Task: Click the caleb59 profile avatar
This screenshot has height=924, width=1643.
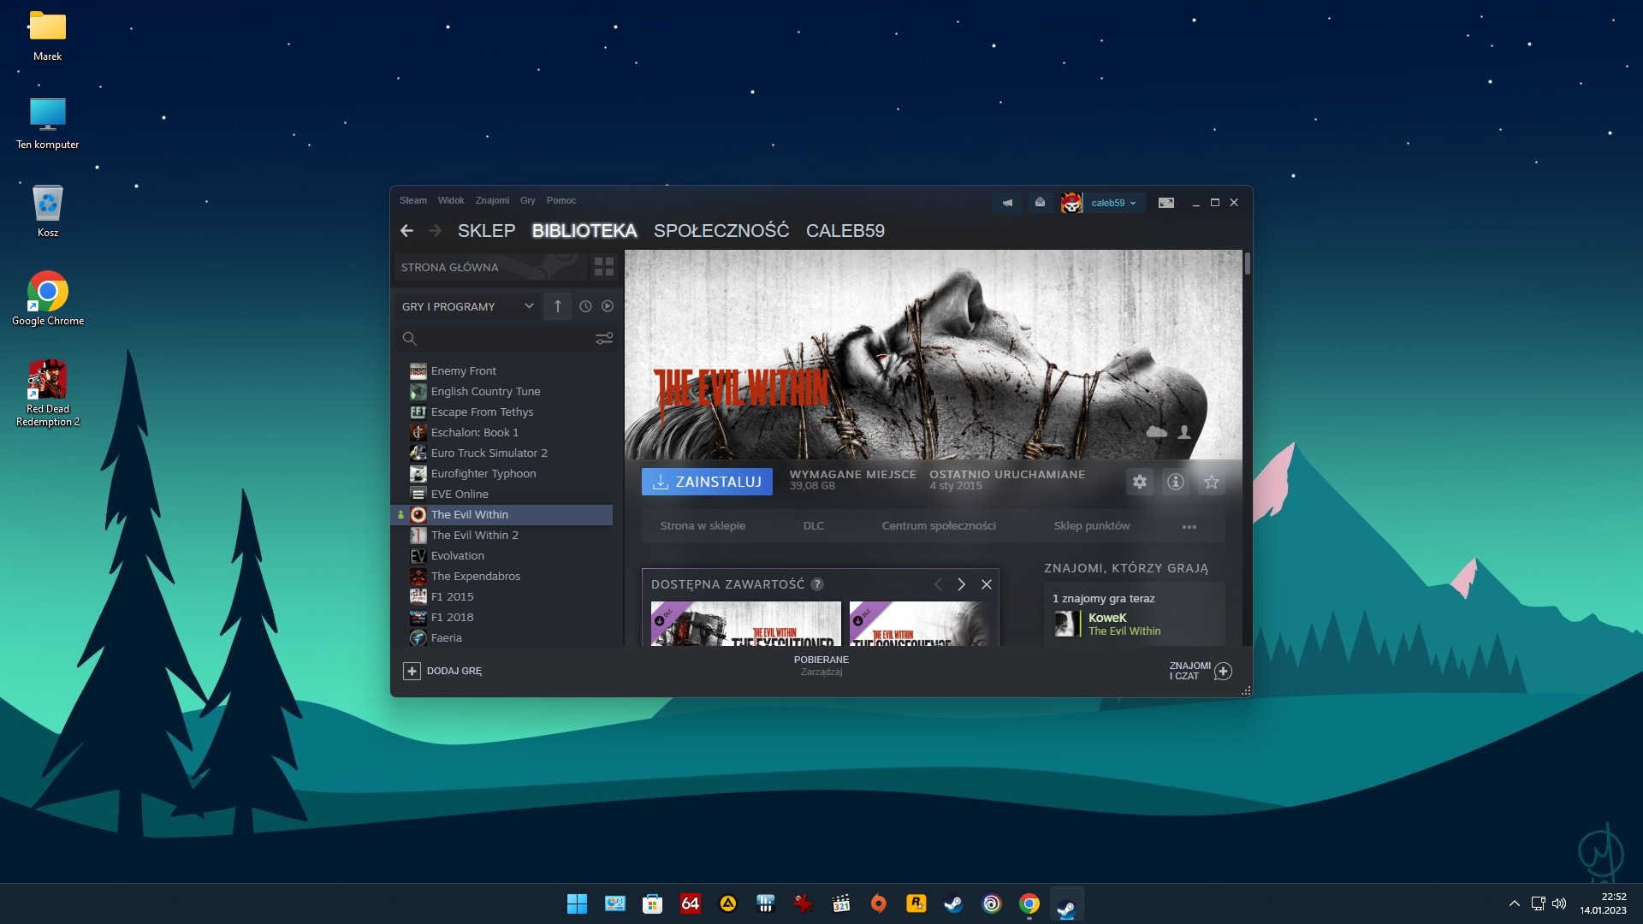Action: tap(1071, 203)
